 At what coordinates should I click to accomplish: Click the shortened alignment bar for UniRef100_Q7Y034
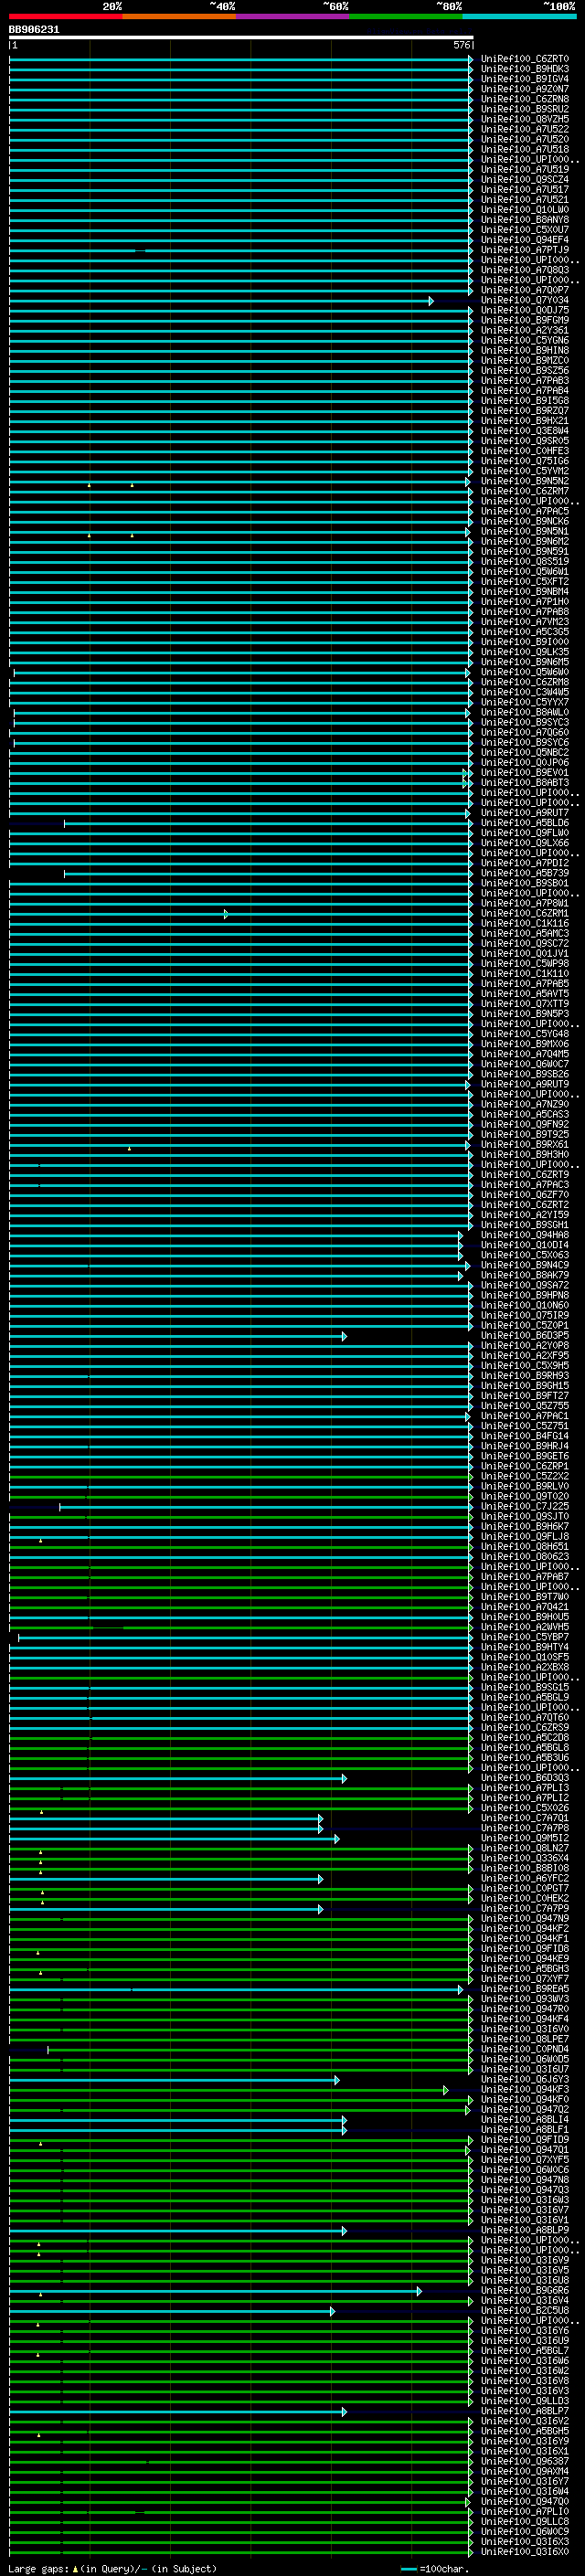221,301
